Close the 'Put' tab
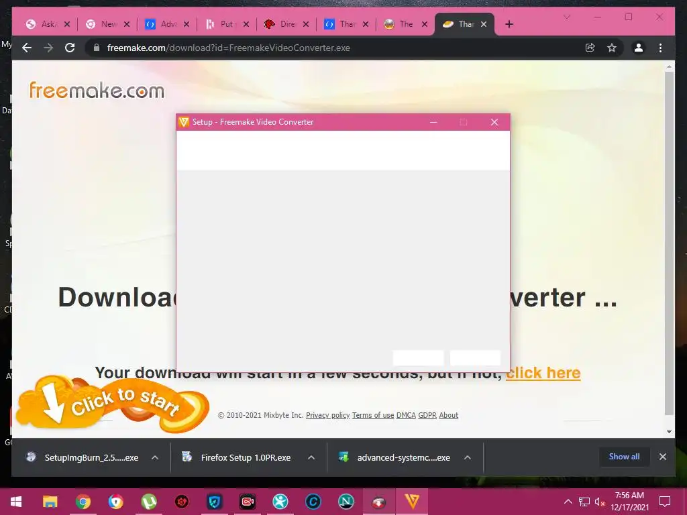Screen dimensions: 687x515 (x=246, y=25)
